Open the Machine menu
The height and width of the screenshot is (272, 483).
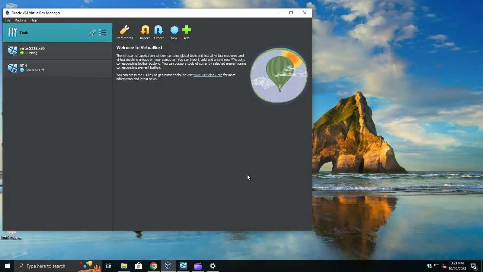(20, 20)
